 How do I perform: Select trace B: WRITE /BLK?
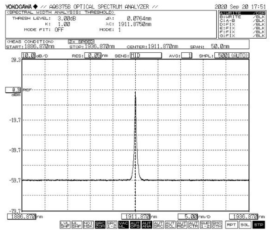(242, 17)
